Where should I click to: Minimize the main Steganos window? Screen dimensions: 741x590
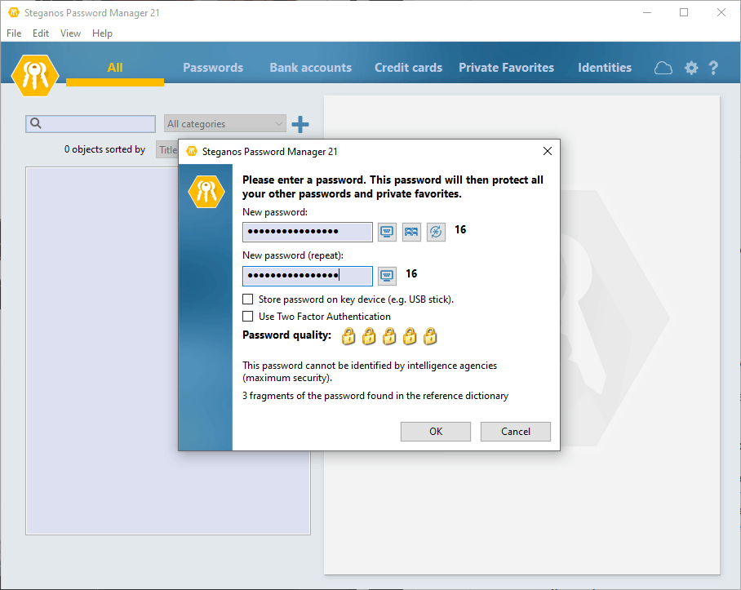pos(647,13)
